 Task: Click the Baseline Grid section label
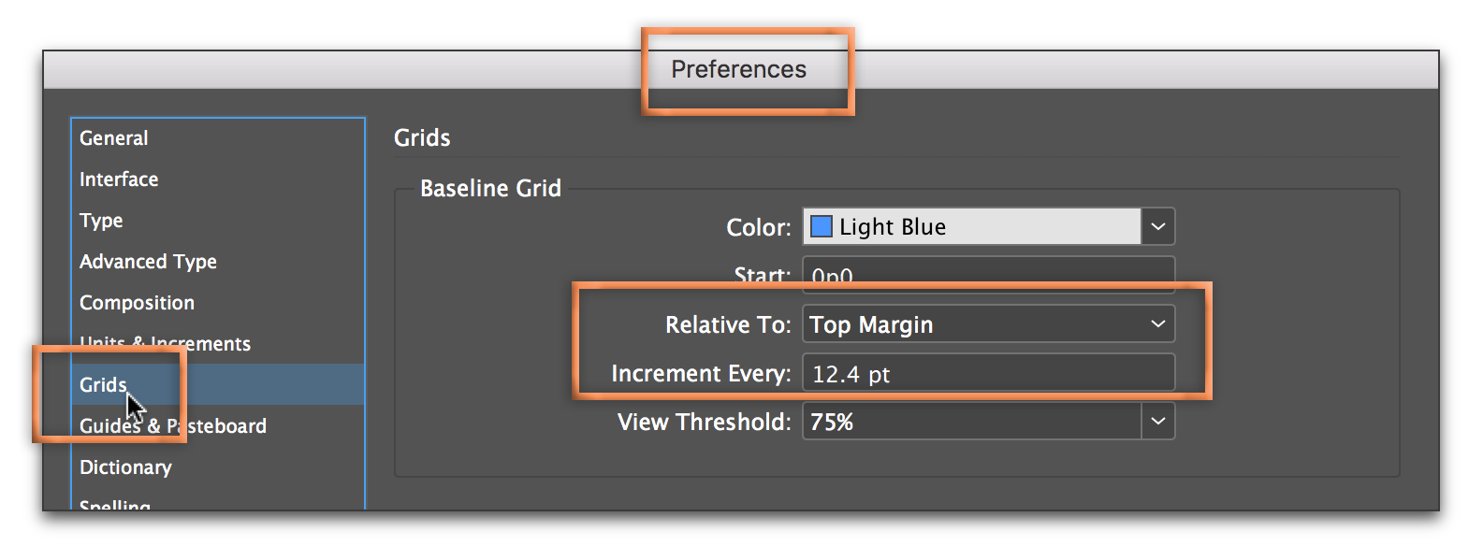pyautogui.click(x=490, y=189)
